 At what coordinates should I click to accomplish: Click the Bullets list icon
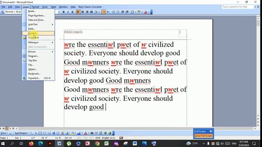click(x=118, y=12)
